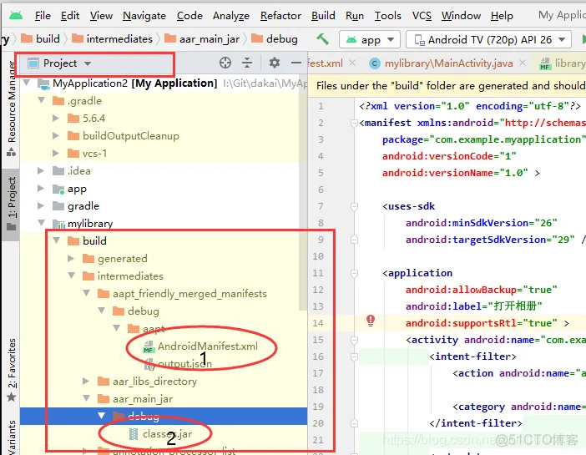586x455 pixels.
Task: Open the VCS menu
Action: (x=422, y=16)
